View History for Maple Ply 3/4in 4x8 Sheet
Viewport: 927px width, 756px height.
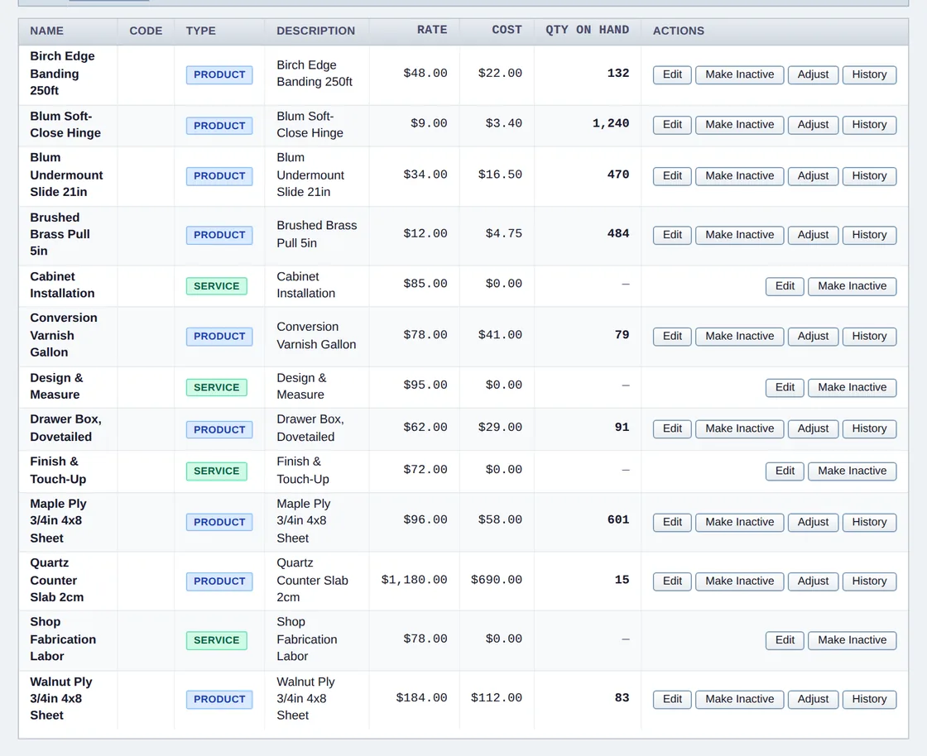click(x=869, y=522)
